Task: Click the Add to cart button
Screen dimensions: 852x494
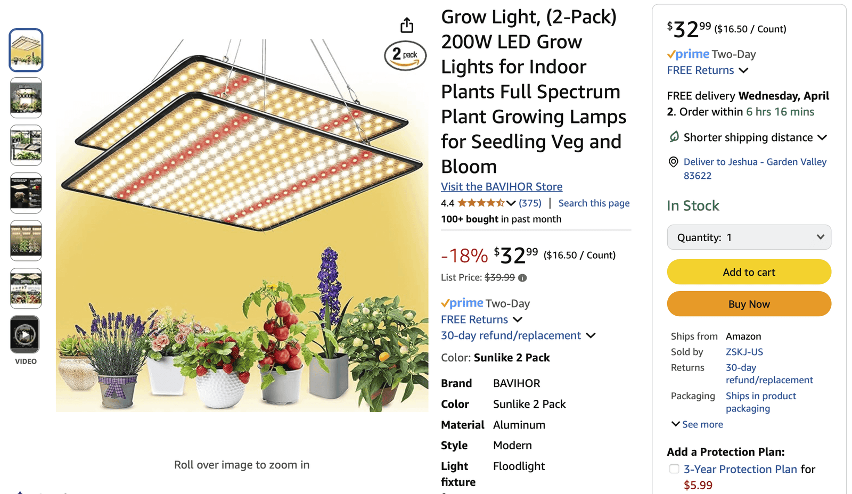Action: pyautogui.click(x=749, y=271)
